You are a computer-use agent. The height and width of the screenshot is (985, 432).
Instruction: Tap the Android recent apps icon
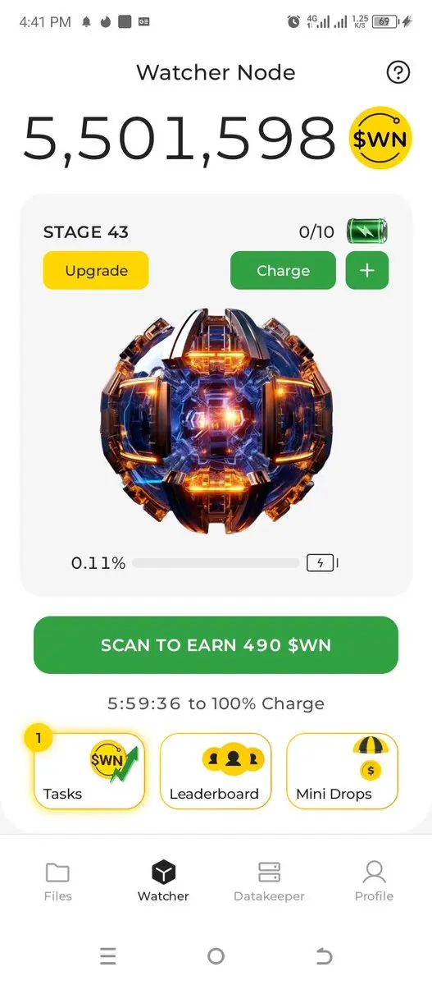(107, 956)
